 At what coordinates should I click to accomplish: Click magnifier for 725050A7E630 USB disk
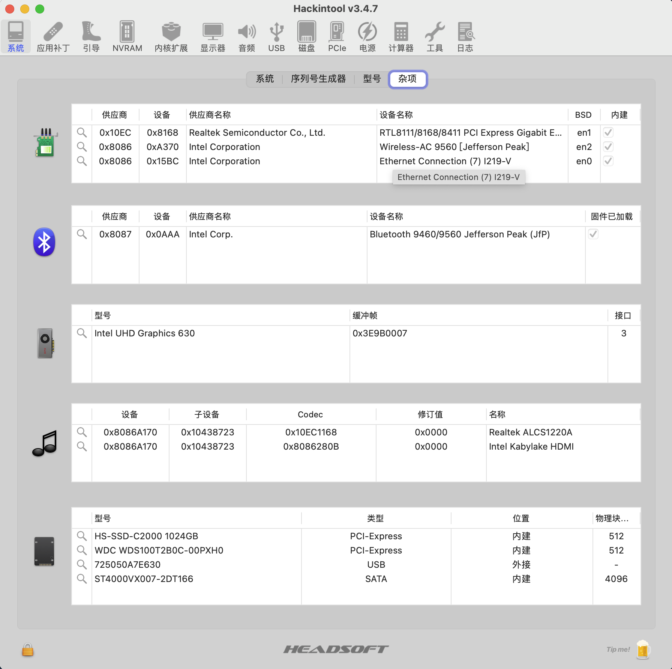(82, 564)
